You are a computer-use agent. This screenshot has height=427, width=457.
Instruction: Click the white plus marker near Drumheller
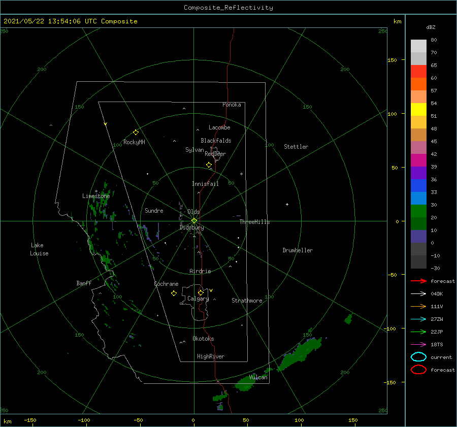[287, 204]
